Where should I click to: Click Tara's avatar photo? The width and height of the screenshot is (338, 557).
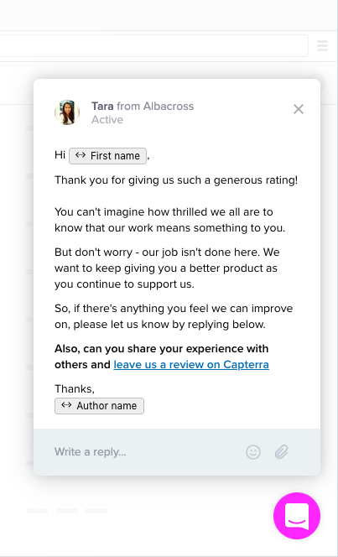tap(67, 112)
